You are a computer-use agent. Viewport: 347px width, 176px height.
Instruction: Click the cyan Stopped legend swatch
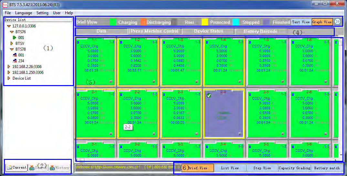236,22
